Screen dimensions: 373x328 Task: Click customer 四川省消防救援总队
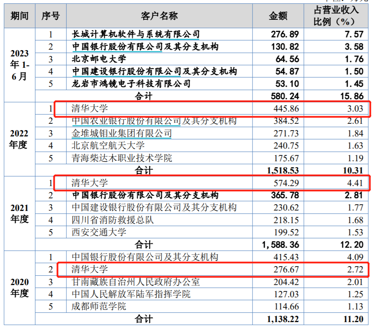click(112, 220)
